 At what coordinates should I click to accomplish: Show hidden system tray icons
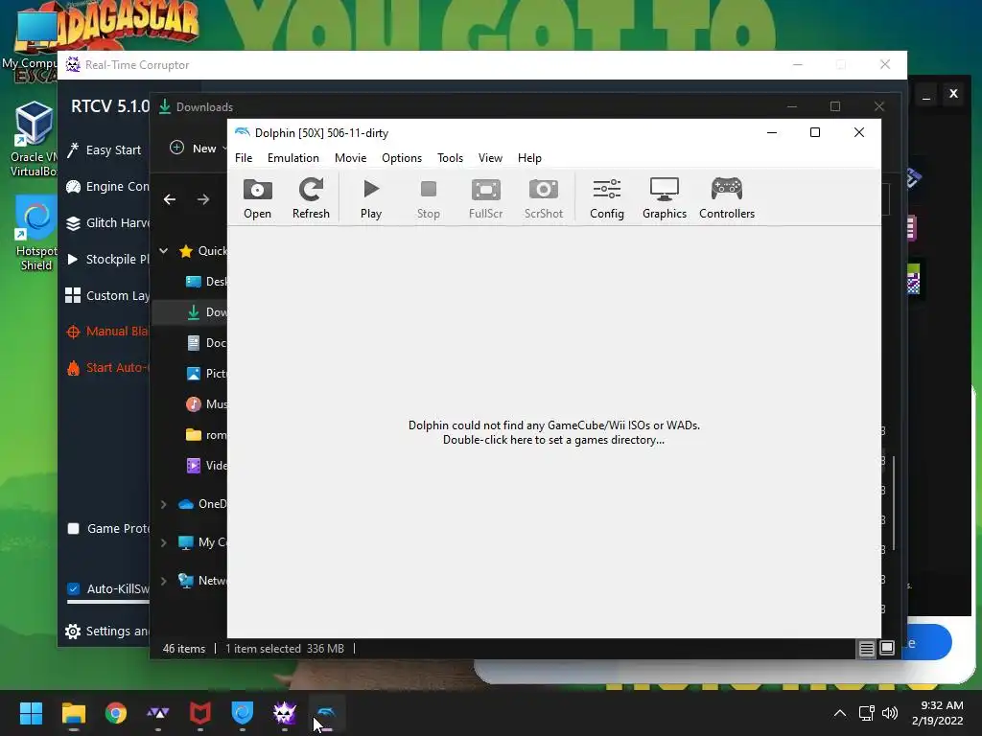point(840,713)
